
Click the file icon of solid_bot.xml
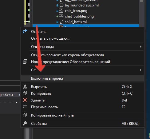click(x=61, y=22)
